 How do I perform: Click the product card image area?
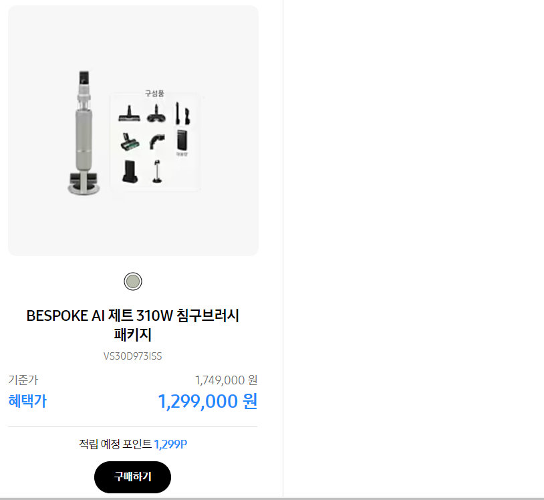point(132,130)
